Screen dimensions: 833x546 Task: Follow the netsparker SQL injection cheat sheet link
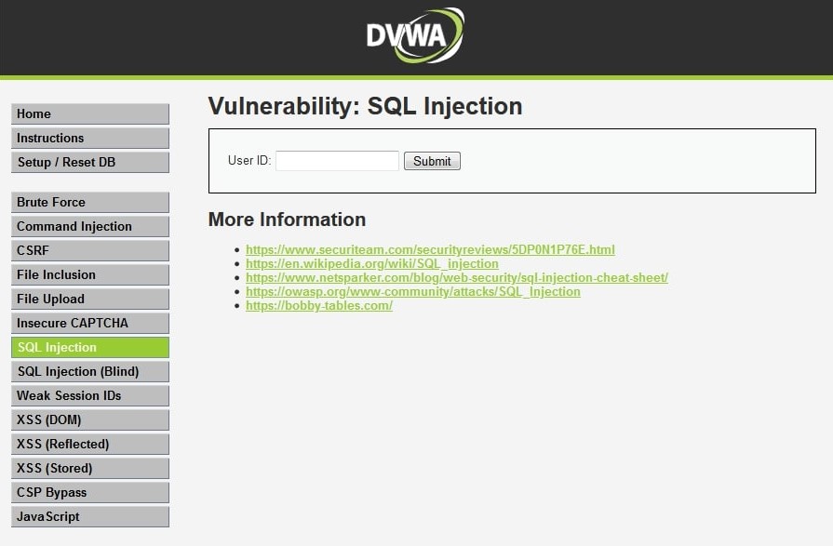coord(457,278)
